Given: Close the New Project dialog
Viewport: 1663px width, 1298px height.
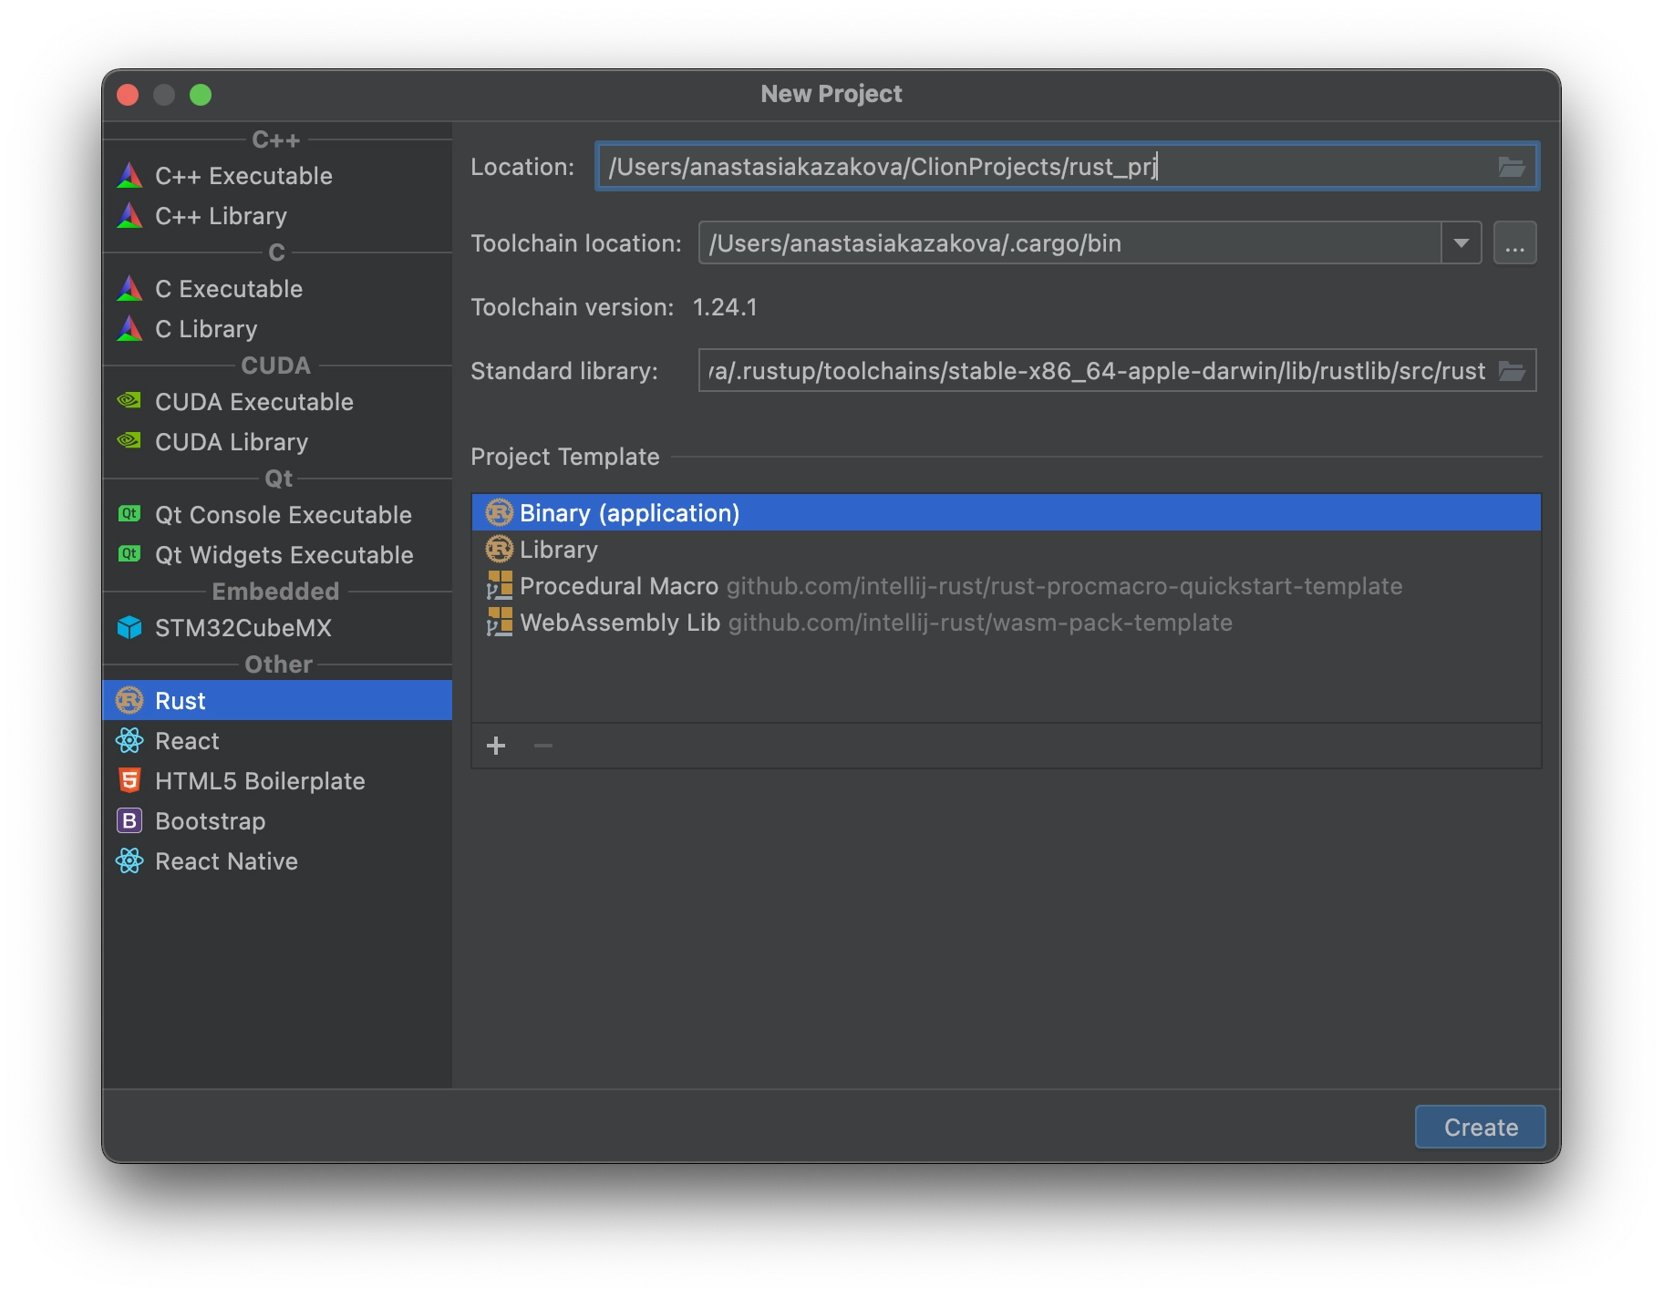Looking at the screenshot, I should (x=129, y=95).
